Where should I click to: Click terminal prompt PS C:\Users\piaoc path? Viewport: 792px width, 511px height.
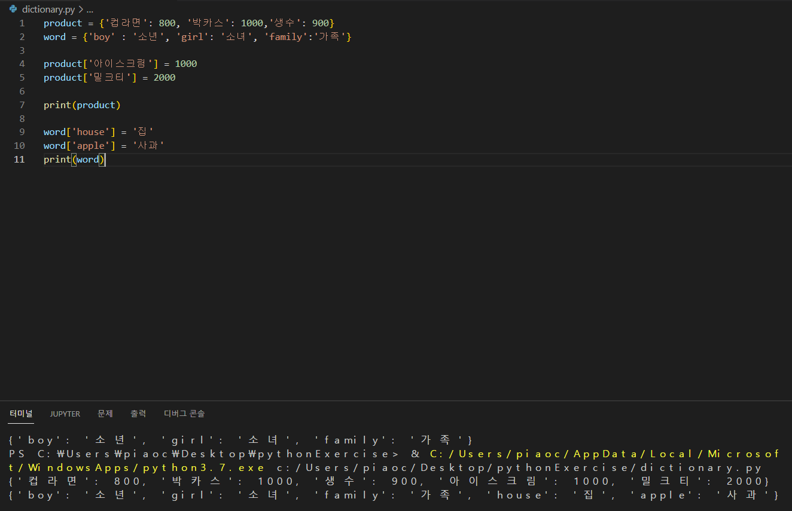tap(203, 454)
